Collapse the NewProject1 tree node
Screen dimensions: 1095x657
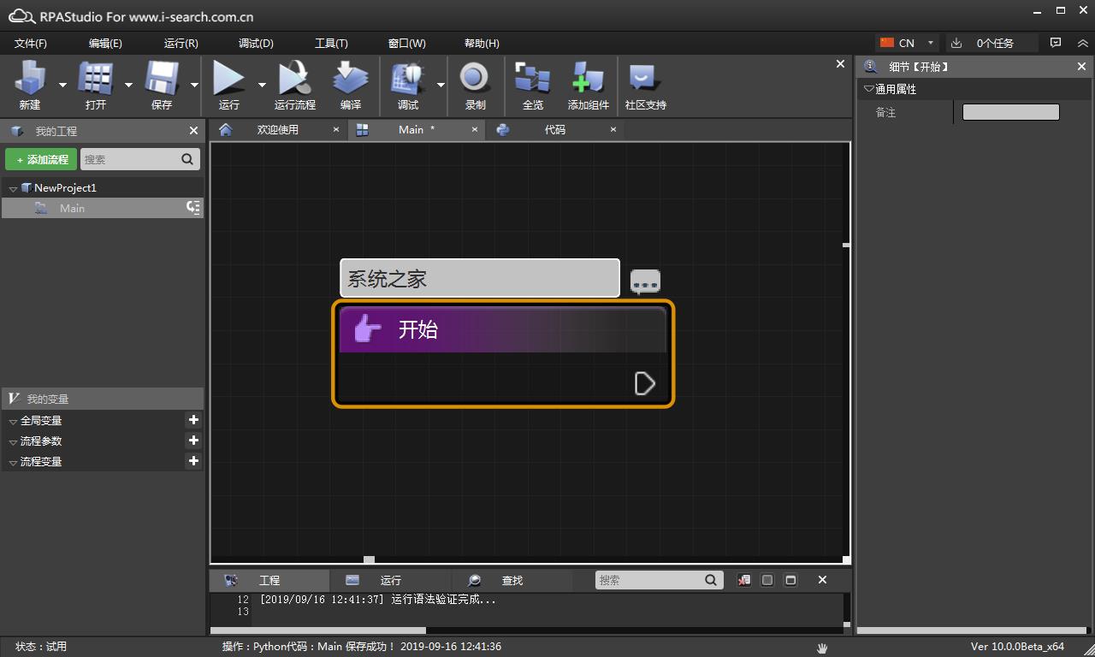pyautogui.click(x=13, y=188)
